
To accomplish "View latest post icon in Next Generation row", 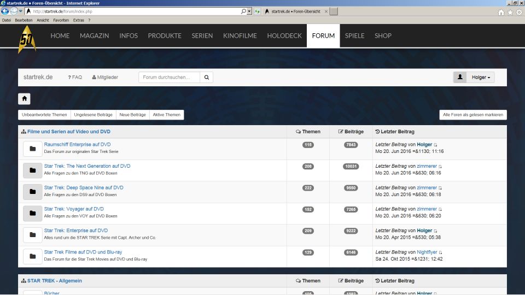I will 440,167.
